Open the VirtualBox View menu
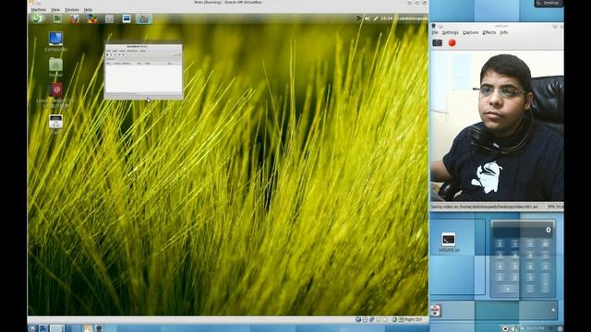 pyautogui.click(x=55, y=10)
